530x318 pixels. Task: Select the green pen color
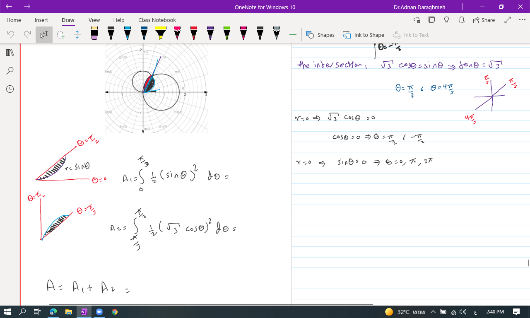click(227, 34)
